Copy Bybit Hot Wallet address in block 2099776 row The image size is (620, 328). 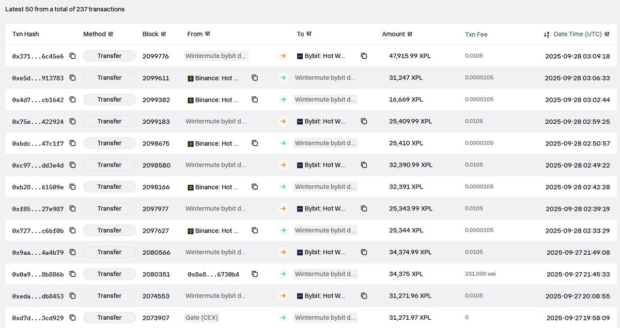pos(364,56)
